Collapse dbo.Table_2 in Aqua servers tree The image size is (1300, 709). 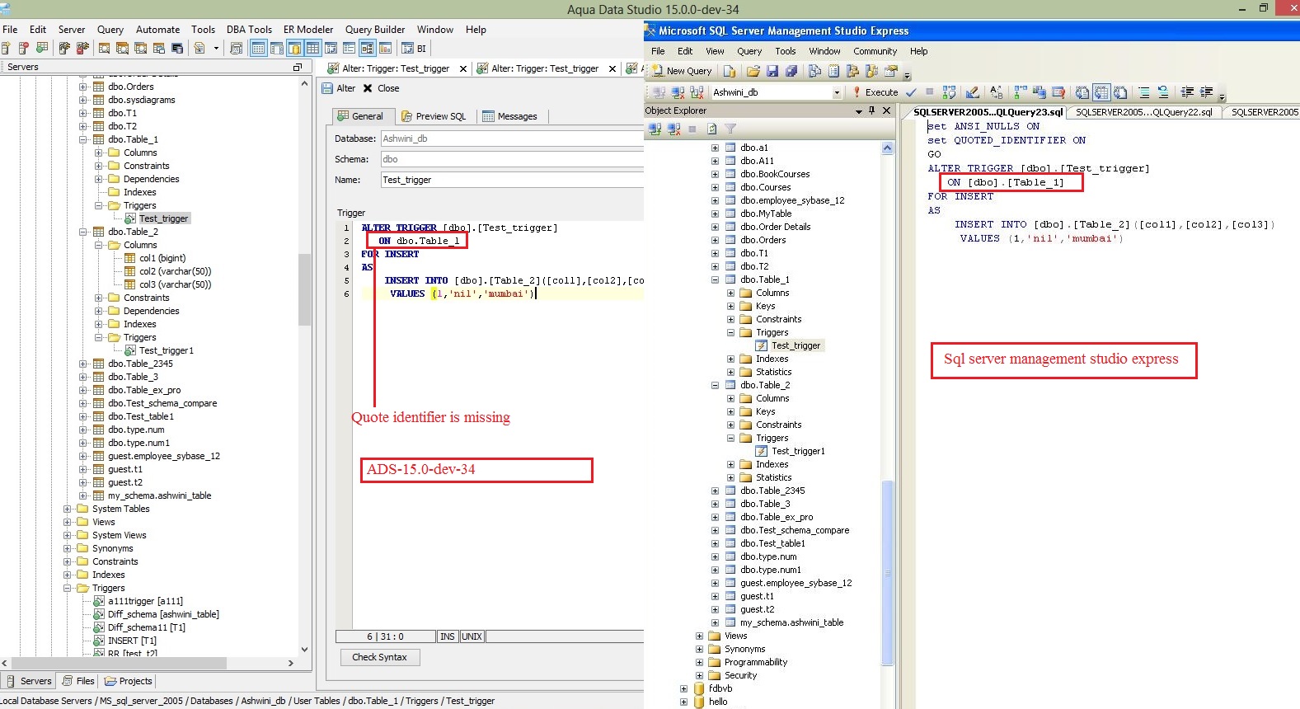pyautogui.click(x=82, y=232)
